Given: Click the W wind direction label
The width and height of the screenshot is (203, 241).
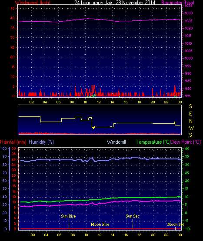Looking at the screenshot, I should coord(191,128).
